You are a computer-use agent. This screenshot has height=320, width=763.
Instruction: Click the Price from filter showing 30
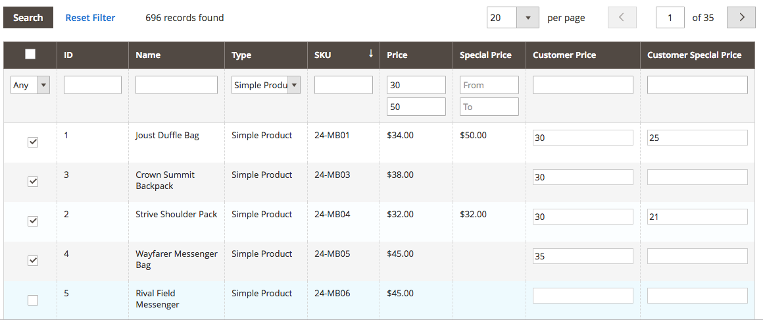[x=416, y=85]
